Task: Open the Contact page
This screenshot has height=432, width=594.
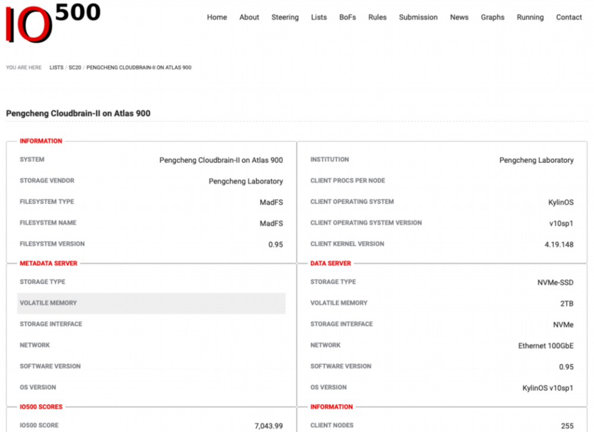Action: pyautogui.click(x=568, y=17)
